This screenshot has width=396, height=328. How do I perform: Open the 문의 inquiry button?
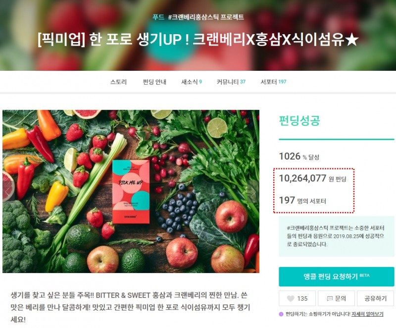336,298
